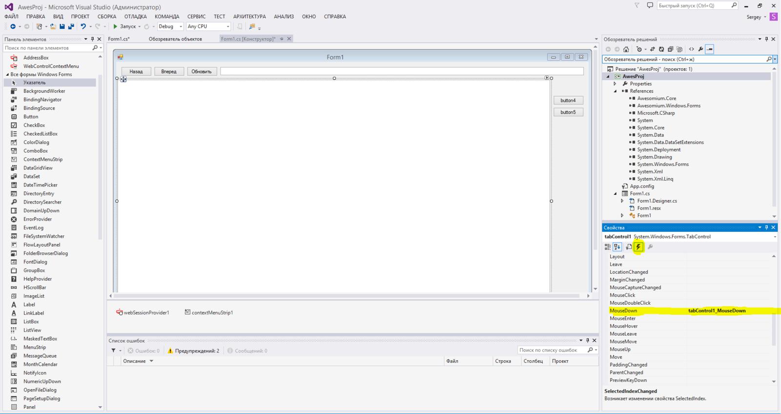The image size is (781, 414).
Task: Collapse the Все формы Windows Forms group
Action: pos(7,74)
